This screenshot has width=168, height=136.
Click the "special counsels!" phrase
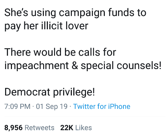pos(121,66)
